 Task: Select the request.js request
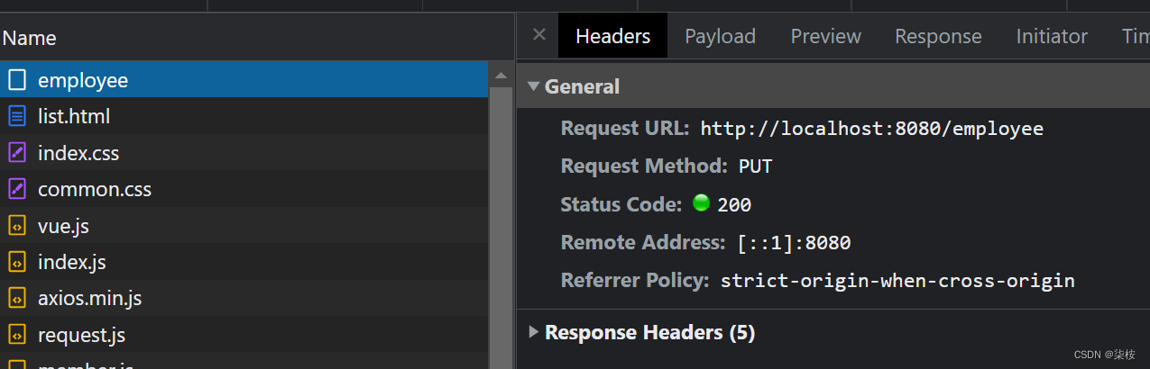coord(244,335)
